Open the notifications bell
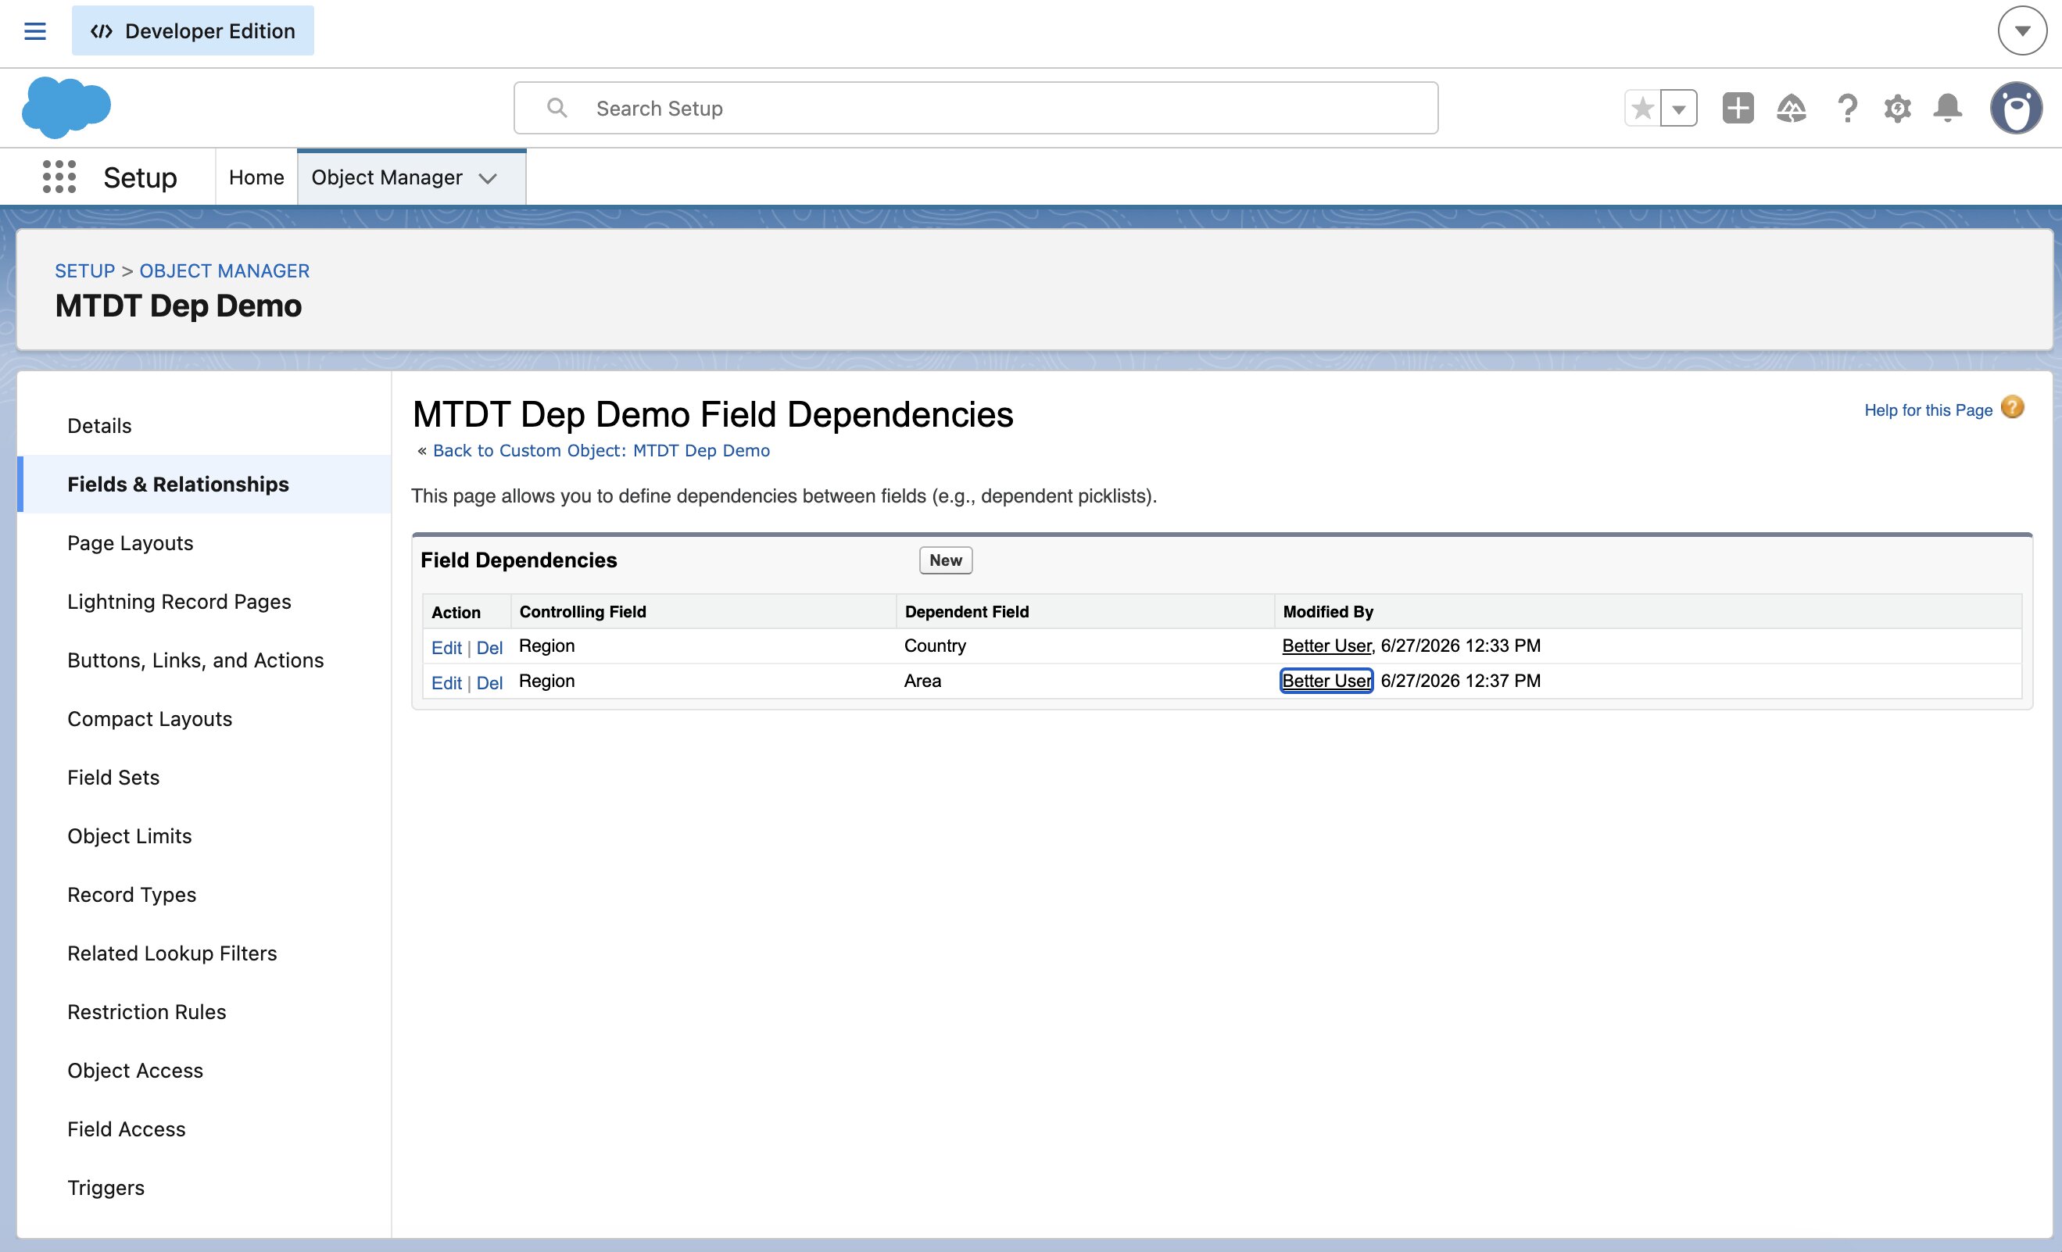This screenshot has height=1252, width=2062. (x=1947, y=108)
